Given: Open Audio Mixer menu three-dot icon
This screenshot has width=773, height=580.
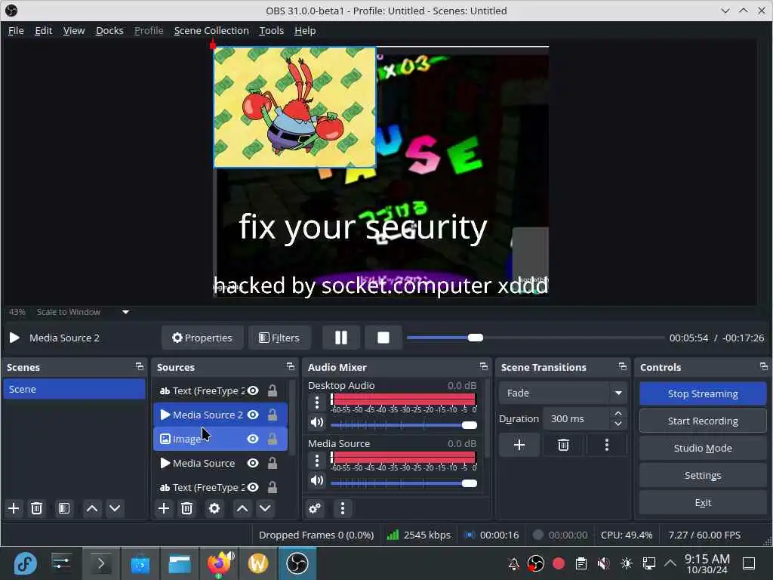Looking at the screenshot, I should [343, 508].
